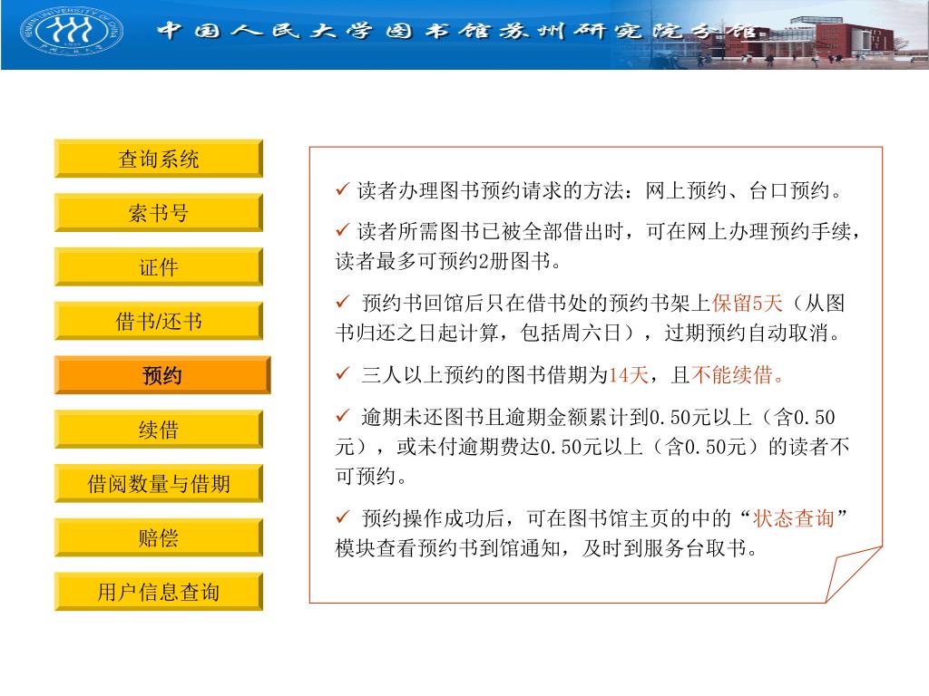Go to the 索书号 page
Image resolution: width=929 pixels, height=696 pixels.
pos(158,212)
